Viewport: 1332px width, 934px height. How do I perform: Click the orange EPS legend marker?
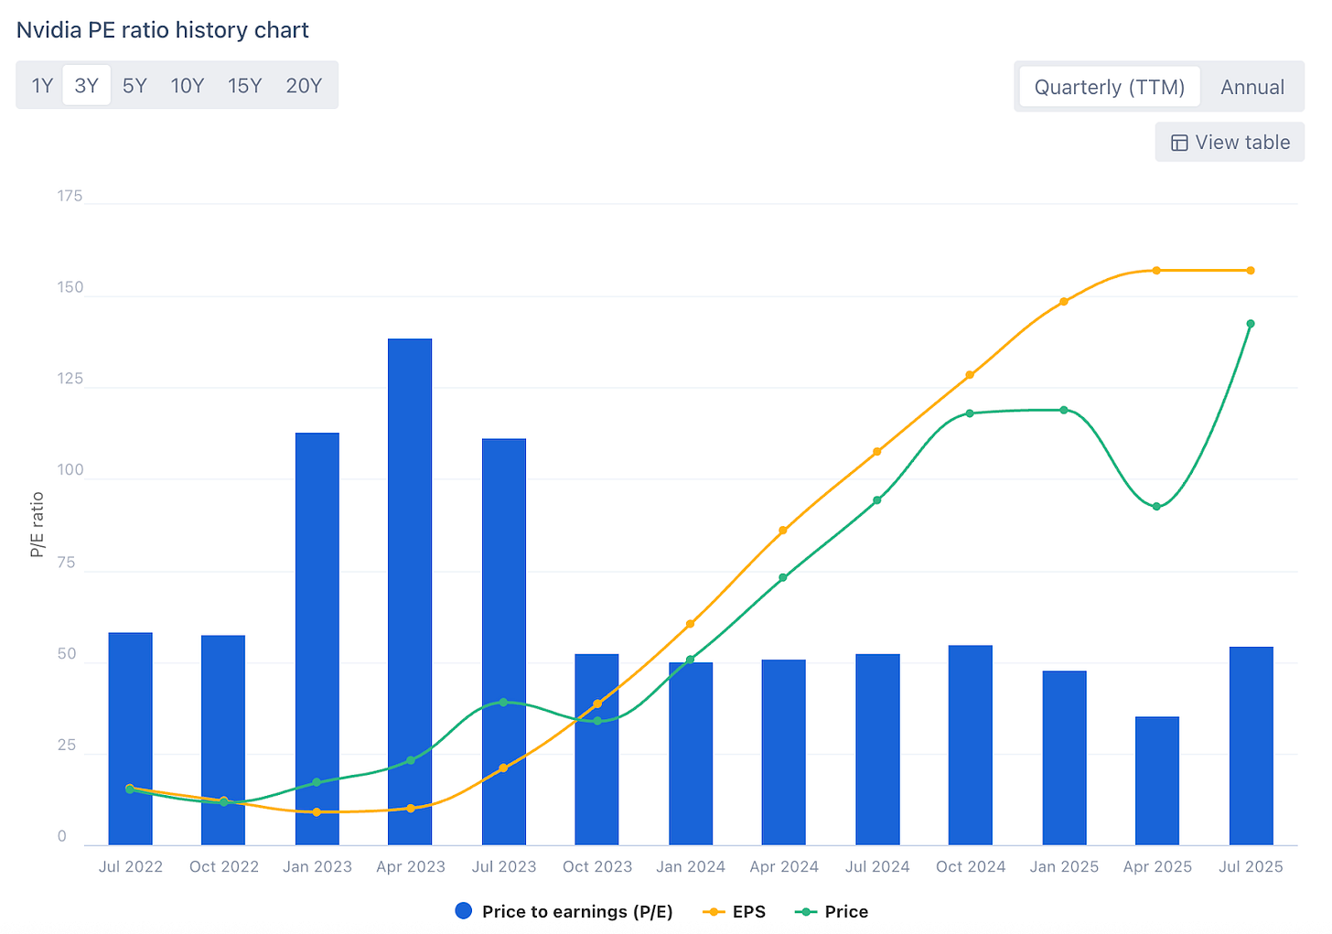pos(713,912)
